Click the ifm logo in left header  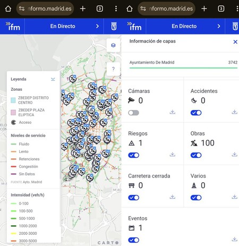13,27
